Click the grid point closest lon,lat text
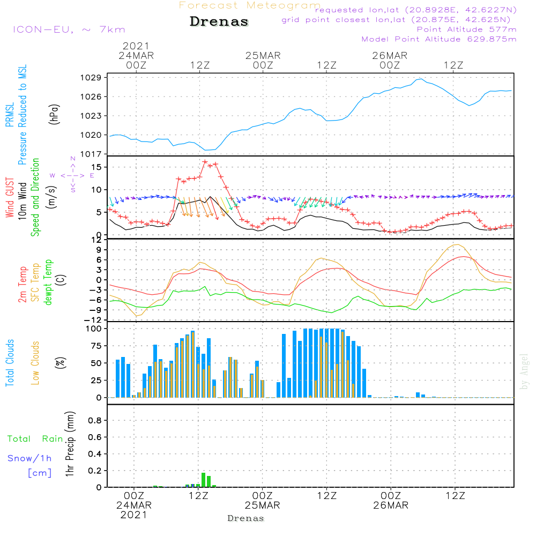This screenshot has width=536, height=536. tap(399, 20)
